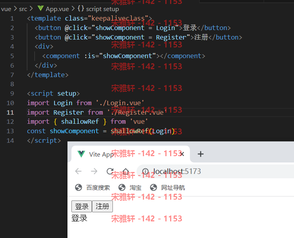Image resolution: width=294 pixels, height=238 pixels.
Task: Click the closing </template> tag
Action: (x=48, y=75)
